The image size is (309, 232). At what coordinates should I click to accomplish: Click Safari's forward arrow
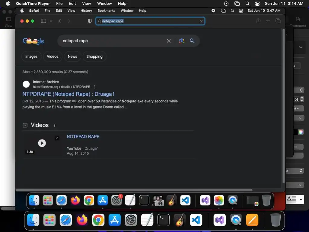[x=68, y=21]
